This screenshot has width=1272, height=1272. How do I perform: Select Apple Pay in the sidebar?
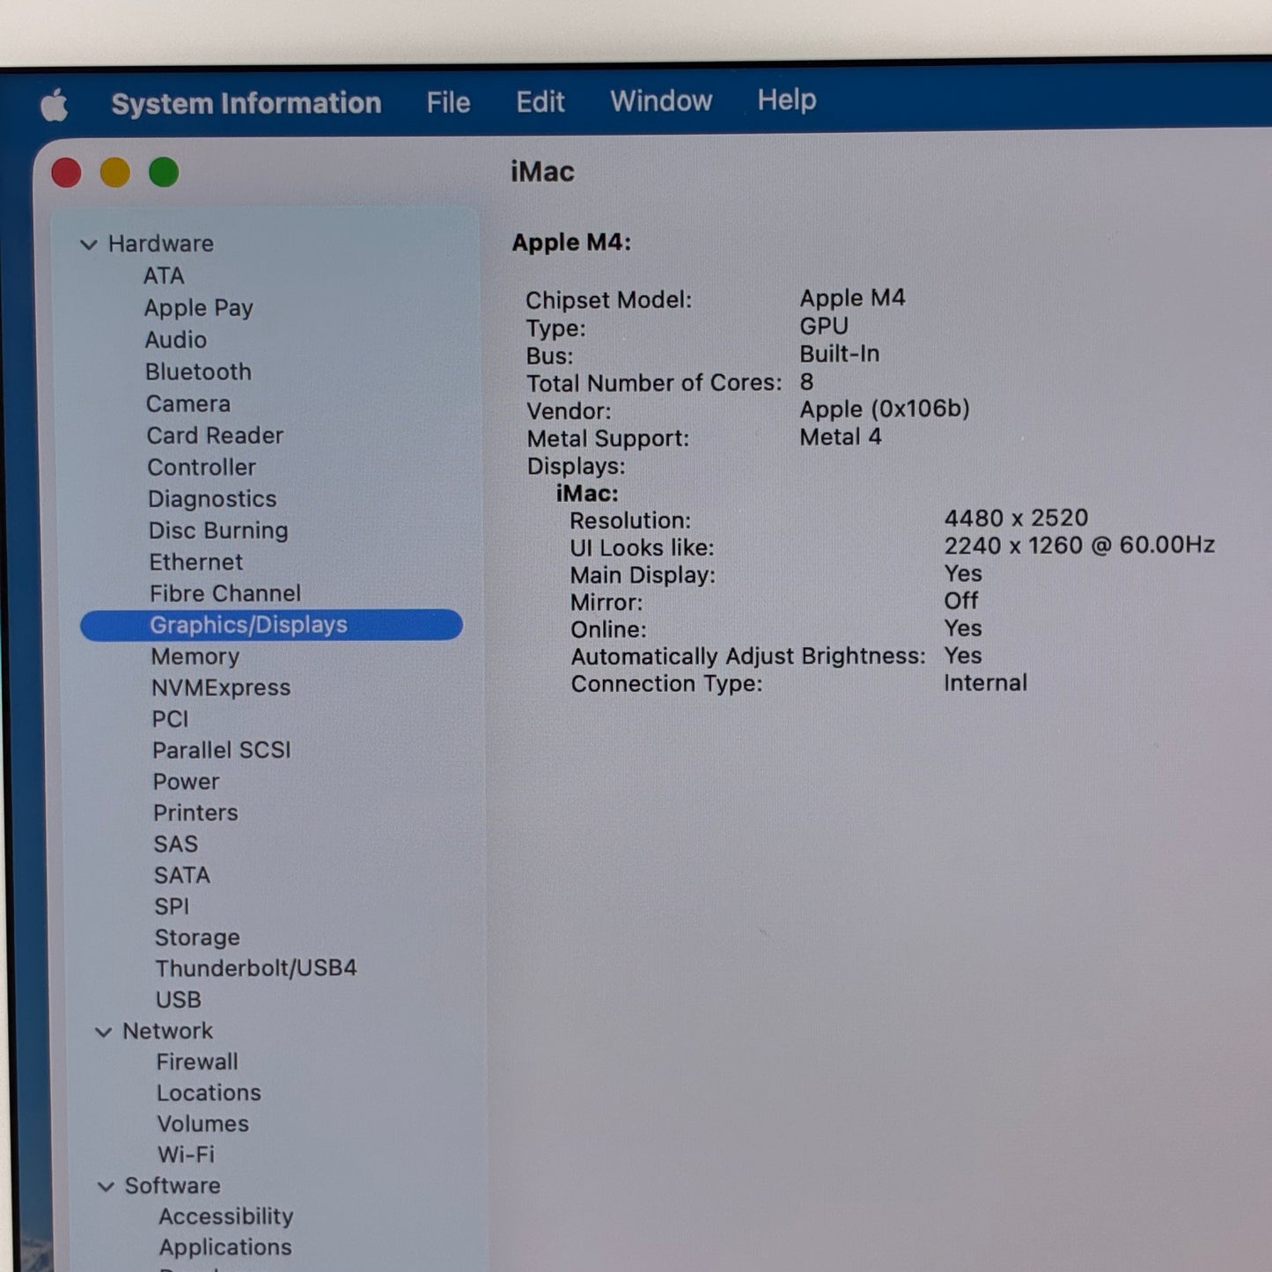point(198,308)
